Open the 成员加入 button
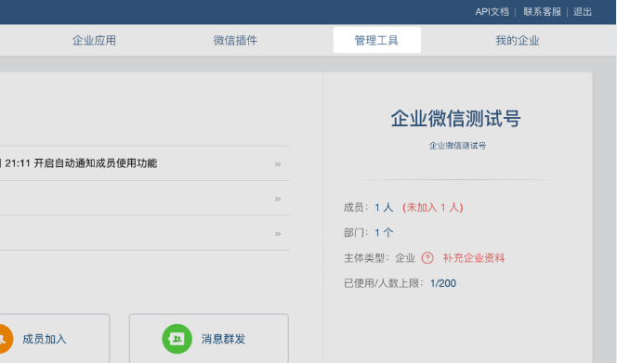The image size is (617, 363). pos(54,339)
